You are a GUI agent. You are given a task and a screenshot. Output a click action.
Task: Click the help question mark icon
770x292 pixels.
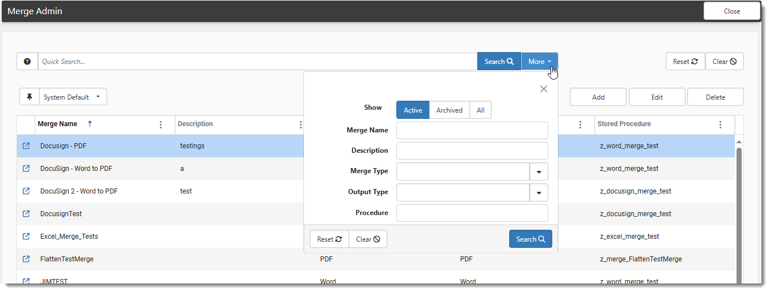[27, 62]
